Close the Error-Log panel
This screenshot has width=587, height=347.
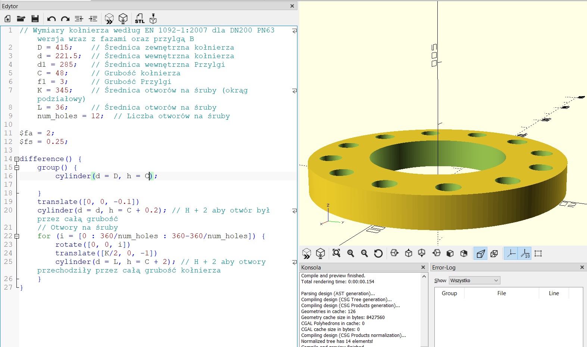[x=582, y=267]
